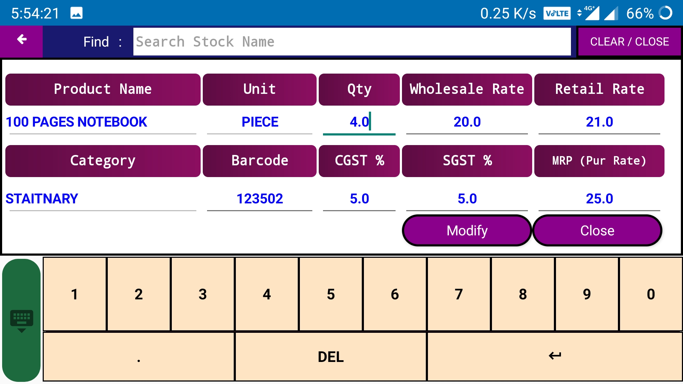The width and height of the screenshot is (683, 384).
Task: Tap the back arrow icon
Action: click(x=22, y=40)
